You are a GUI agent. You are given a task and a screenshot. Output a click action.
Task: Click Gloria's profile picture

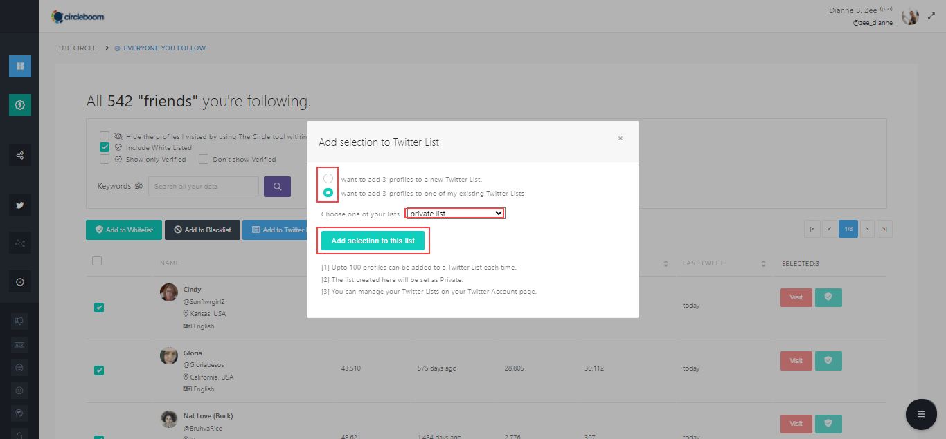(169, 356)
